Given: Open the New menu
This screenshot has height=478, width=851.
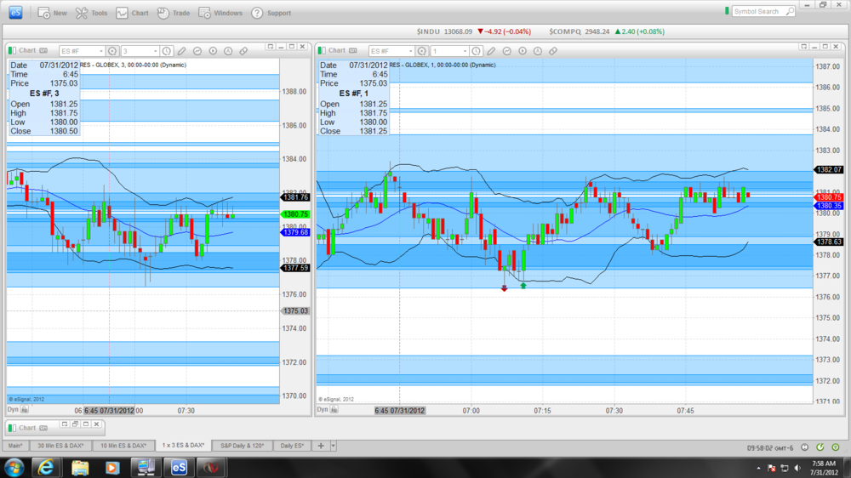Looking at the screenshot, I should point(52,13).
